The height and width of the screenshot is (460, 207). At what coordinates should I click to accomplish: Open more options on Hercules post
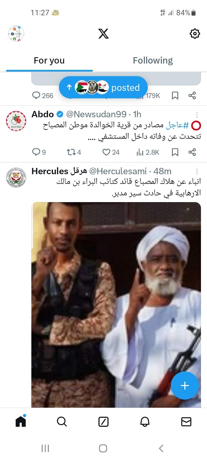click(197, 172)
